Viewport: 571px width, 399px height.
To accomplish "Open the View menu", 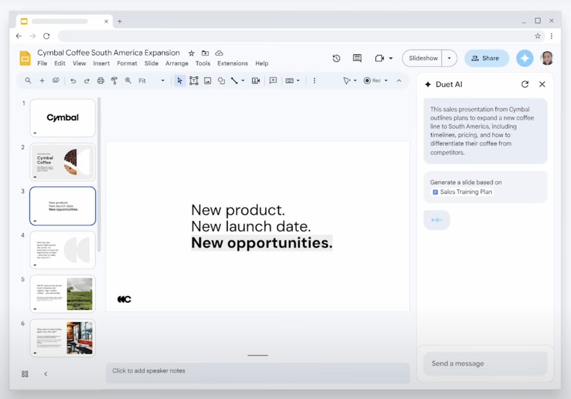I will click(79, 63).
